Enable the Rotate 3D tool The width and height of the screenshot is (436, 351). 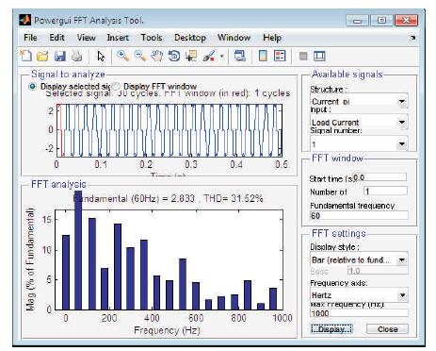click(x=174, y=57)
